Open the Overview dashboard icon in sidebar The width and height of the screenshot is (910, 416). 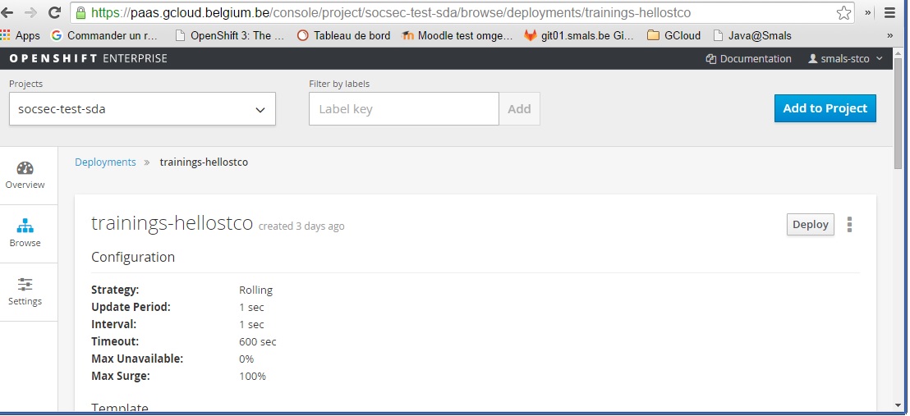tap(25, 169)
